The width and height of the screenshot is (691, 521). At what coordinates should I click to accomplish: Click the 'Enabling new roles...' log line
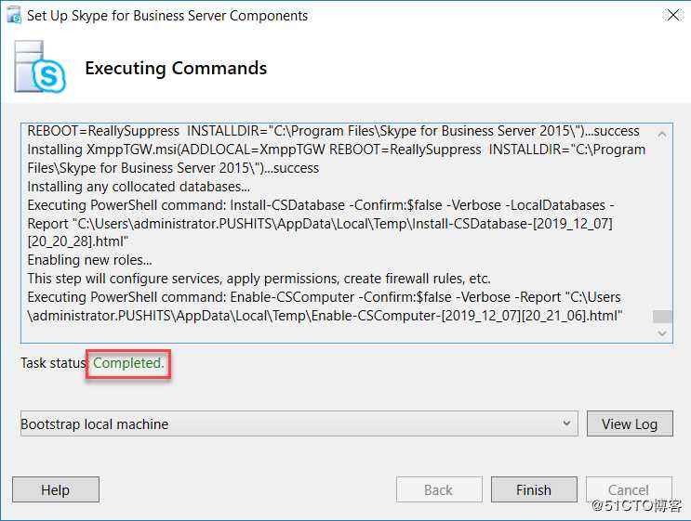(89, 260)
